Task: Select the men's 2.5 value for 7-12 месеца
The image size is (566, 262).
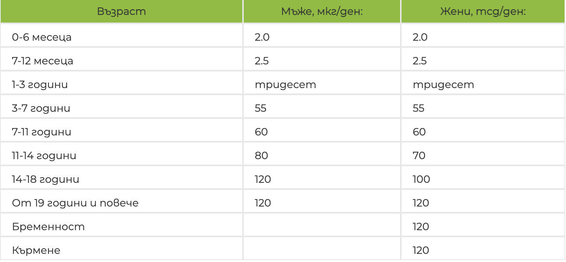Action: (x=262, y=61)
